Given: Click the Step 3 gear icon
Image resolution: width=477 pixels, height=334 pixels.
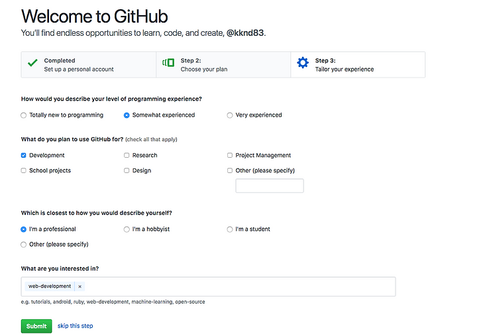Looking at the screenshot, I should tap(303, 63).
